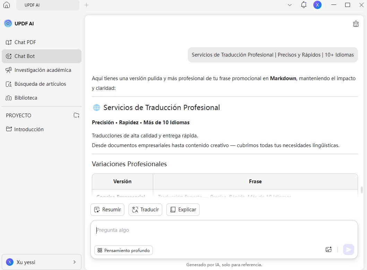Expand the title bar dropdown chevron

coord(290,5)
